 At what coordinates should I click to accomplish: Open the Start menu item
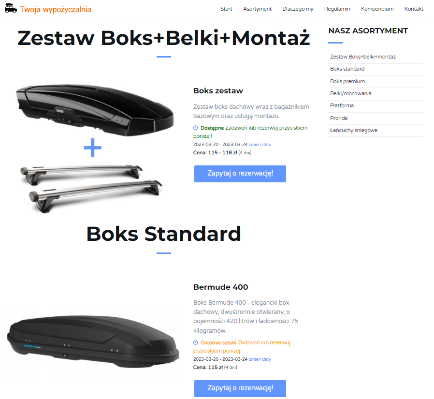(226, 9)
